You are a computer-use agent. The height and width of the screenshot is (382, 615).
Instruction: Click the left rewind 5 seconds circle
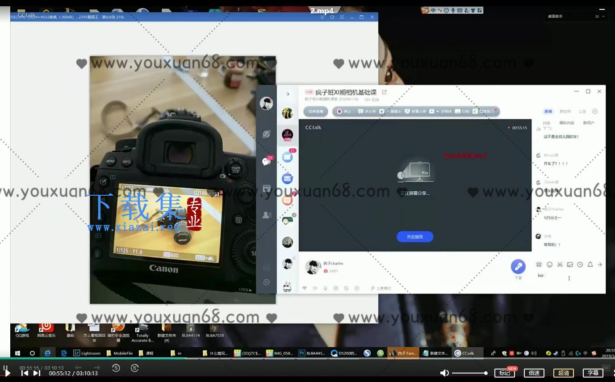(116, 368)
